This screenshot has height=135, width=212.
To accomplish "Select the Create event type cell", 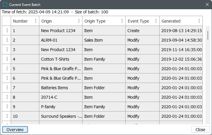I will click(133, 31).
